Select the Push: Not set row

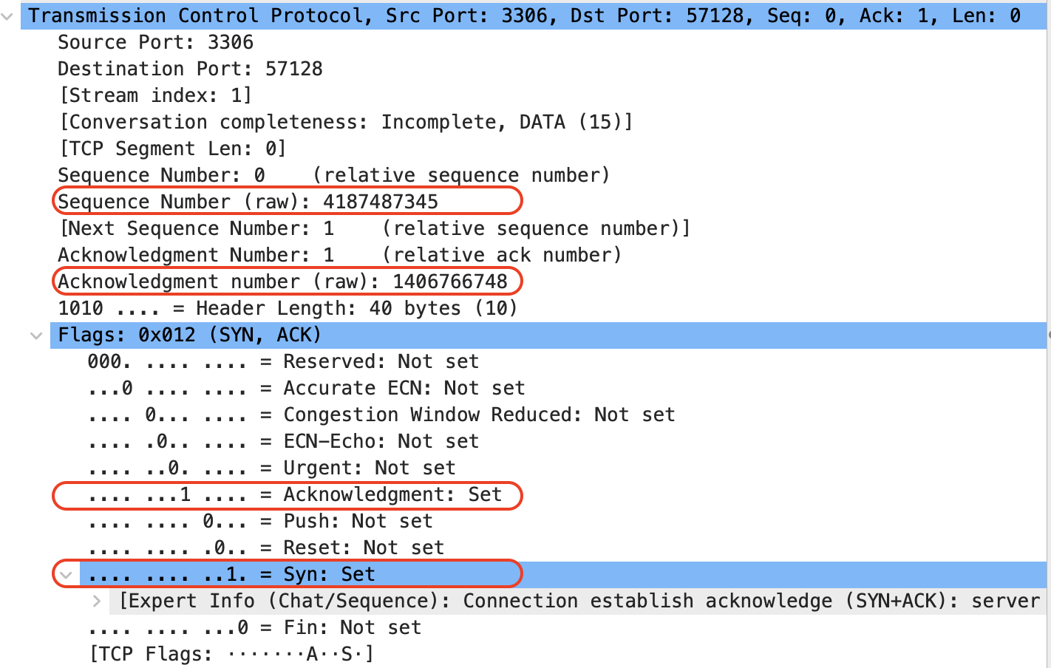point(260,521)
